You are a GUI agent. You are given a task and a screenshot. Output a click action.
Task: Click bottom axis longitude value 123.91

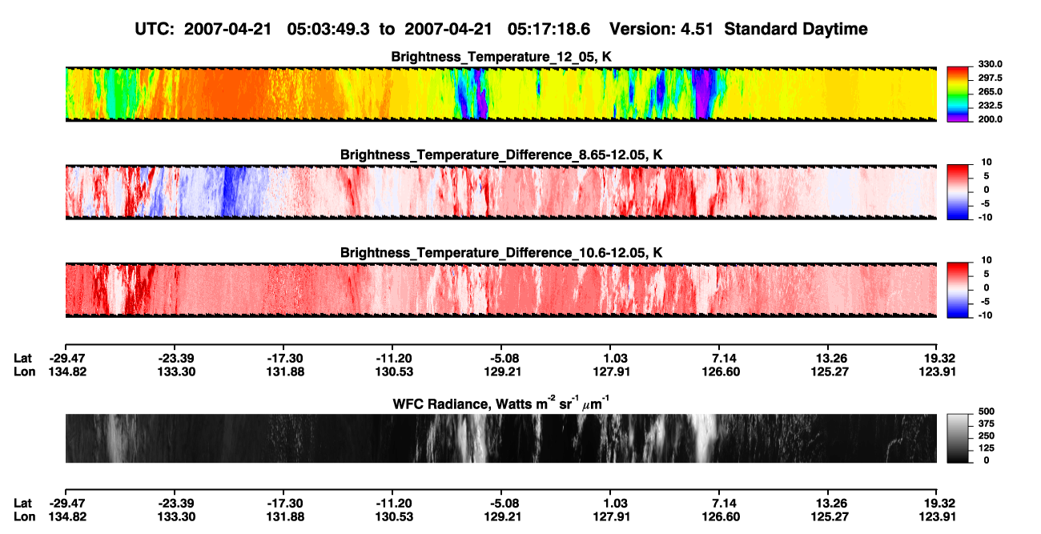tap(937, 516)
